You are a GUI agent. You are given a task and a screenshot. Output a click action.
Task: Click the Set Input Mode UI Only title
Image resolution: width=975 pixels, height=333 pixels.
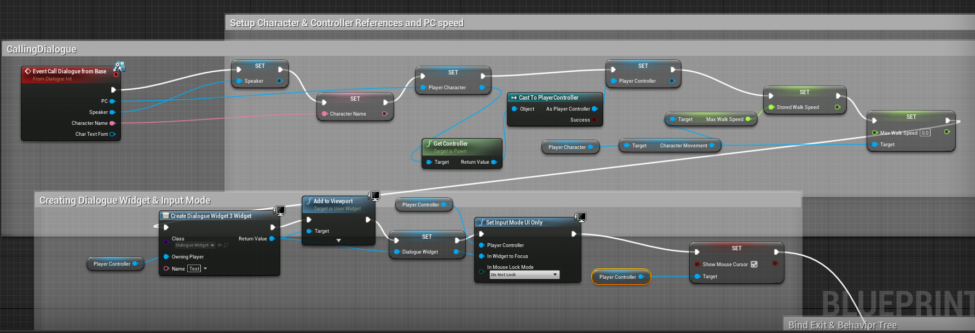pos(514,223)
